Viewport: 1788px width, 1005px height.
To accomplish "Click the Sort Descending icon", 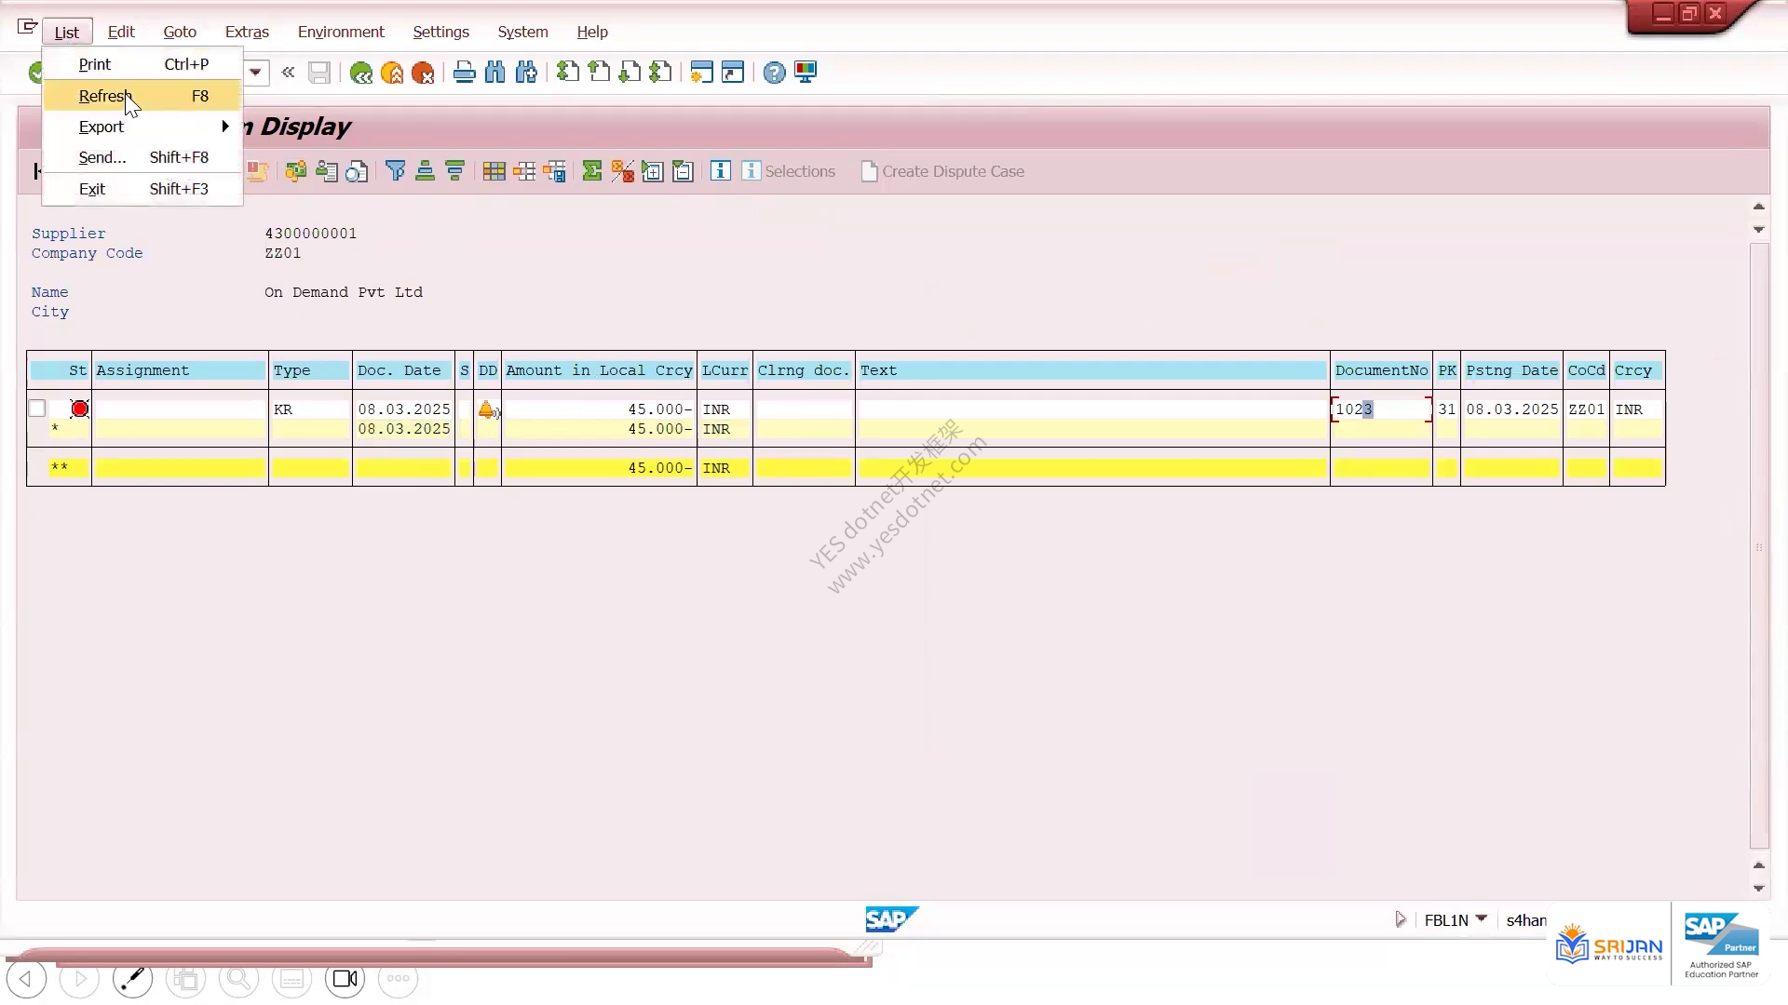I will (x=454, y=171).
